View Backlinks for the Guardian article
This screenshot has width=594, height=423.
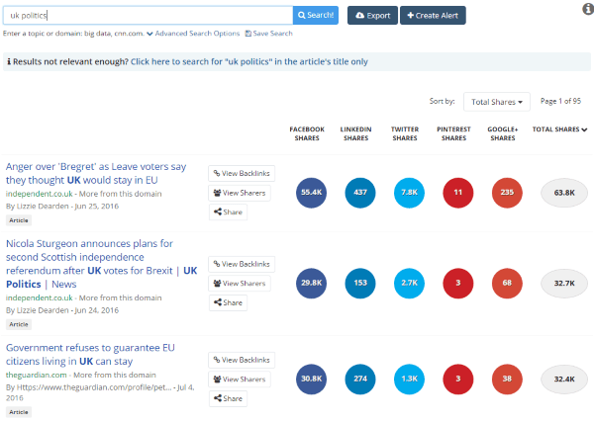(x=240, y=361)
